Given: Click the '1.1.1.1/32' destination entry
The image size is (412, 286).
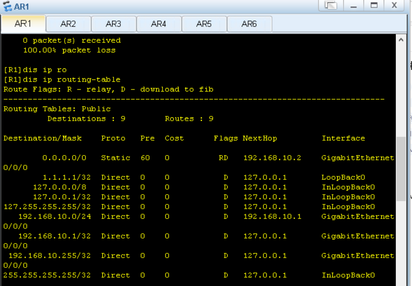Looking at the screenshot, I should [67, 177].
